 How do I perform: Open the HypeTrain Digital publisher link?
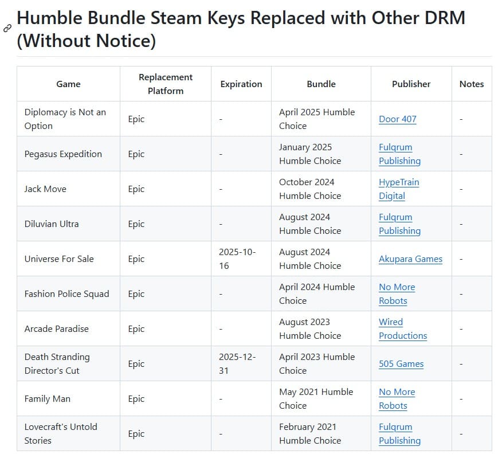pos(398,189)
